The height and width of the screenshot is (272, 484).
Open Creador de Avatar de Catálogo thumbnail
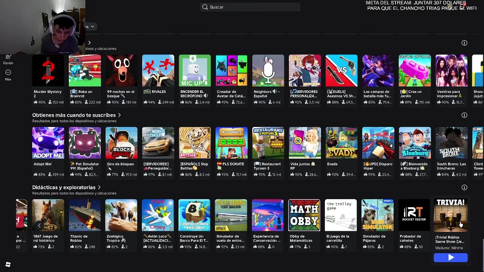(231, 71)
